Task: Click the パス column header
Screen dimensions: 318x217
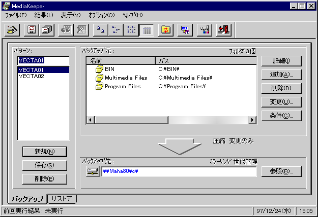Action: click(206, 61)
